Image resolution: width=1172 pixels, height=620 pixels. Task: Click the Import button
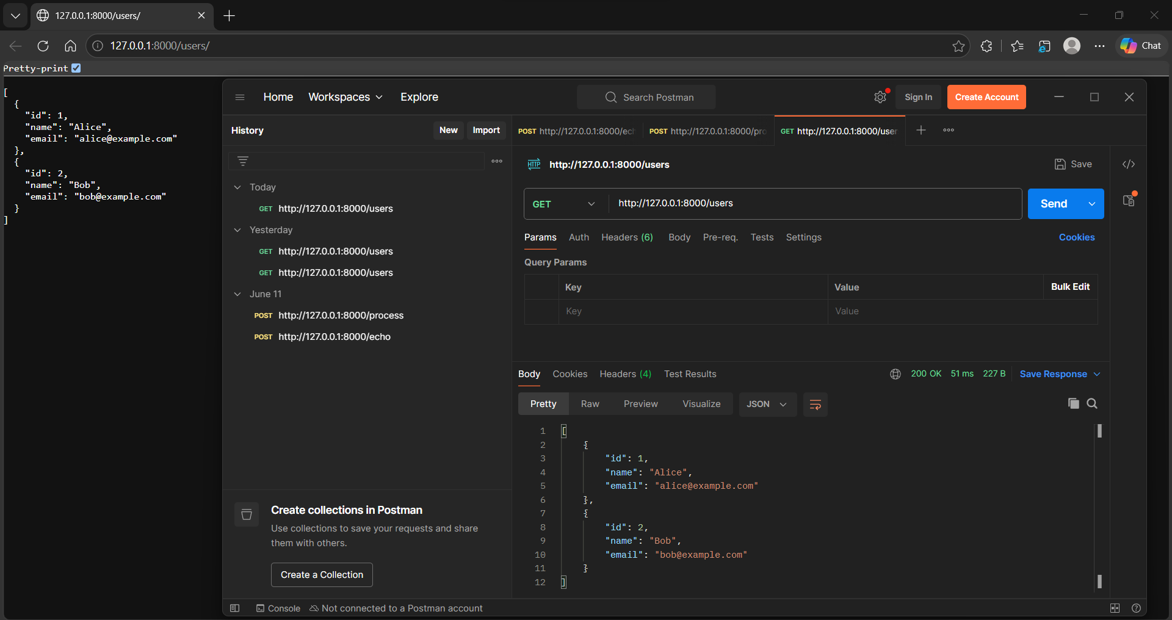click(x=486, y=130)
